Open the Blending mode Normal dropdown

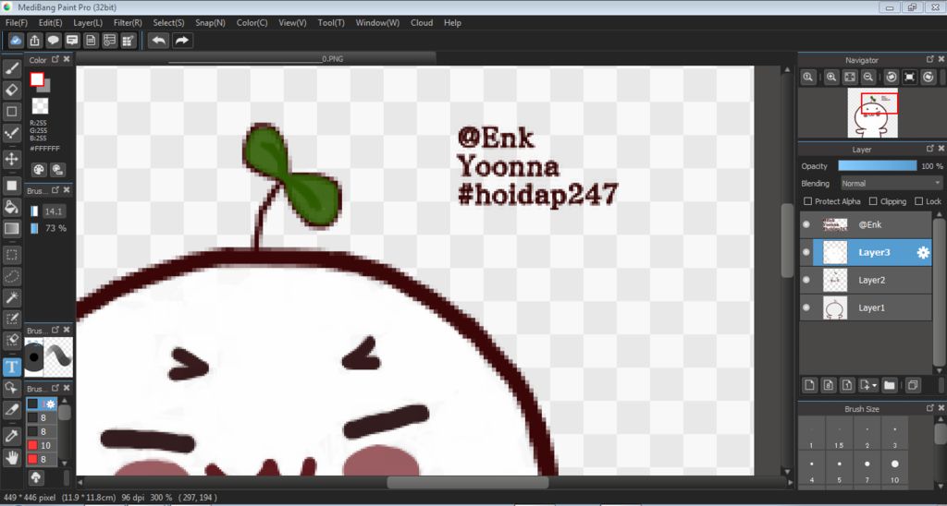(x=891, y=184)
